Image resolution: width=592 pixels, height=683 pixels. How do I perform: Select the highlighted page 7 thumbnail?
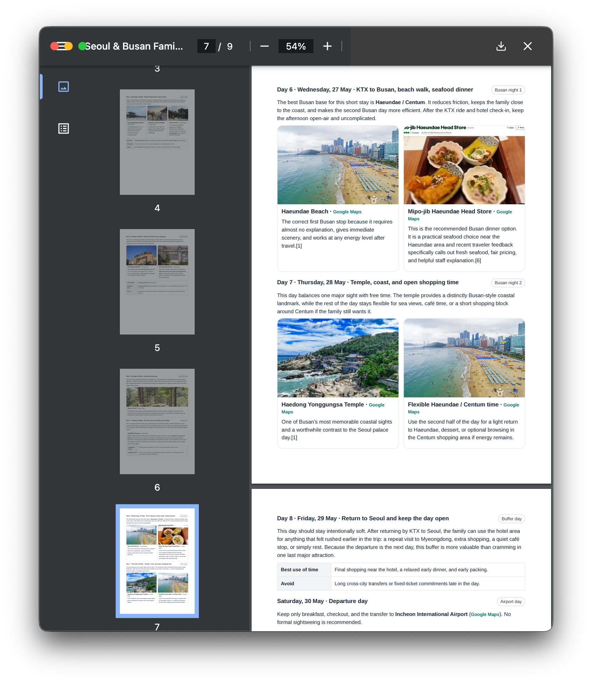pyautogui.click(x=157, y=561)
